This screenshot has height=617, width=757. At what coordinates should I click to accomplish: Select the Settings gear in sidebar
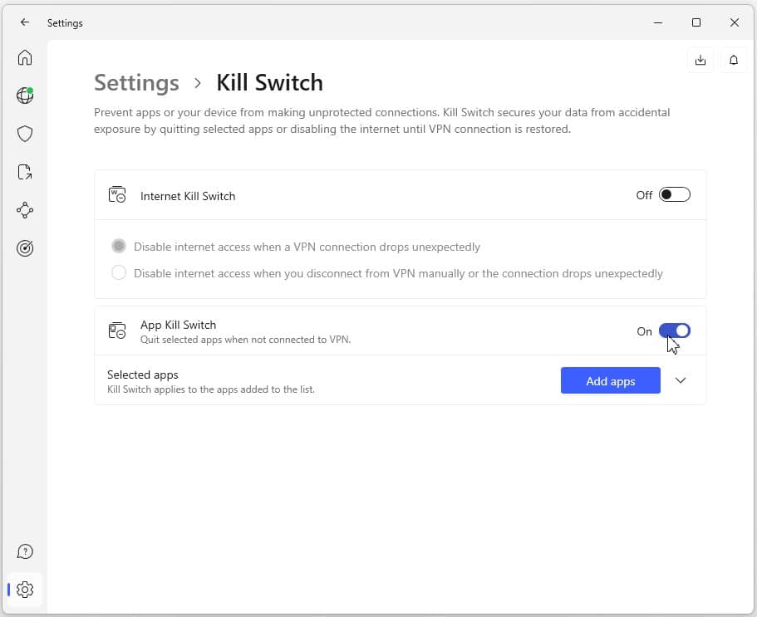coord(25,590)
